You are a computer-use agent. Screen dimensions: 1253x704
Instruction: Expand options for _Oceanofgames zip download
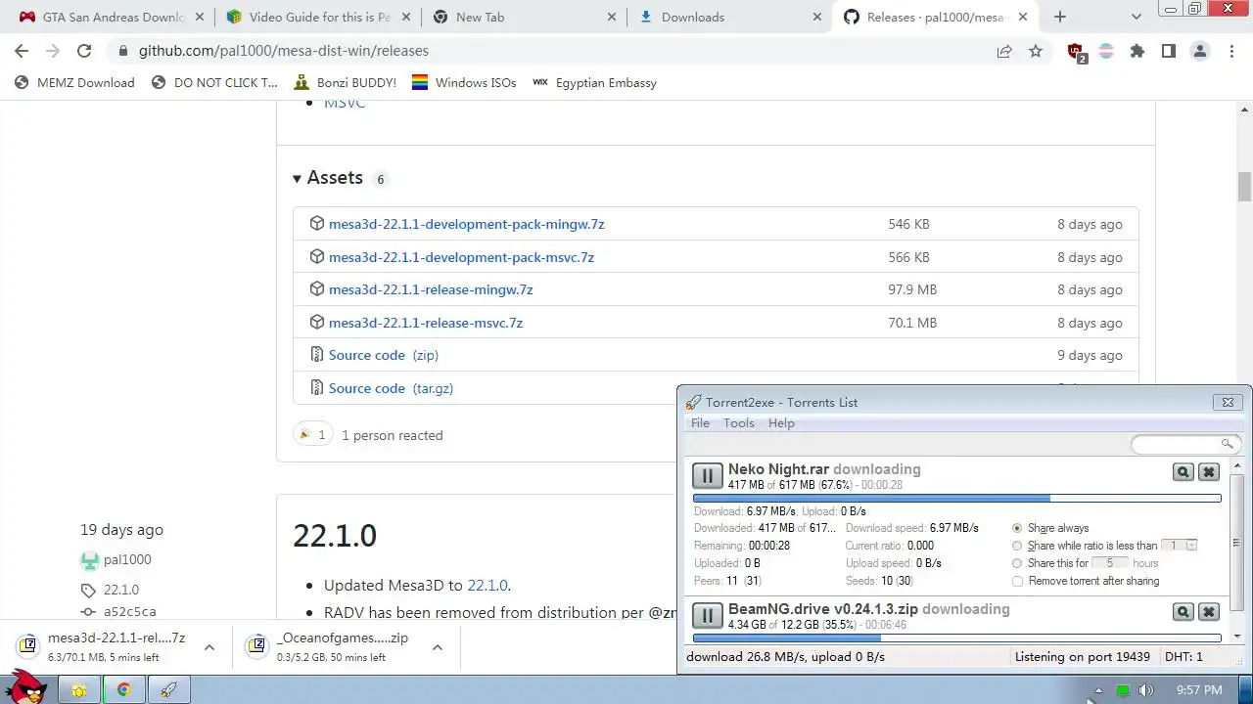tap(437, 647)
